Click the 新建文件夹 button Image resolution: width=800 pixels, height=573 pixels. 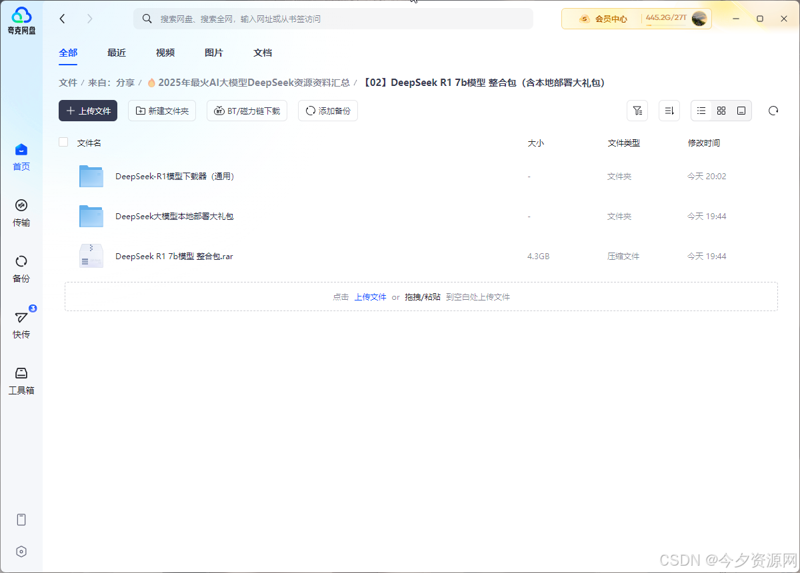[162, 111]
